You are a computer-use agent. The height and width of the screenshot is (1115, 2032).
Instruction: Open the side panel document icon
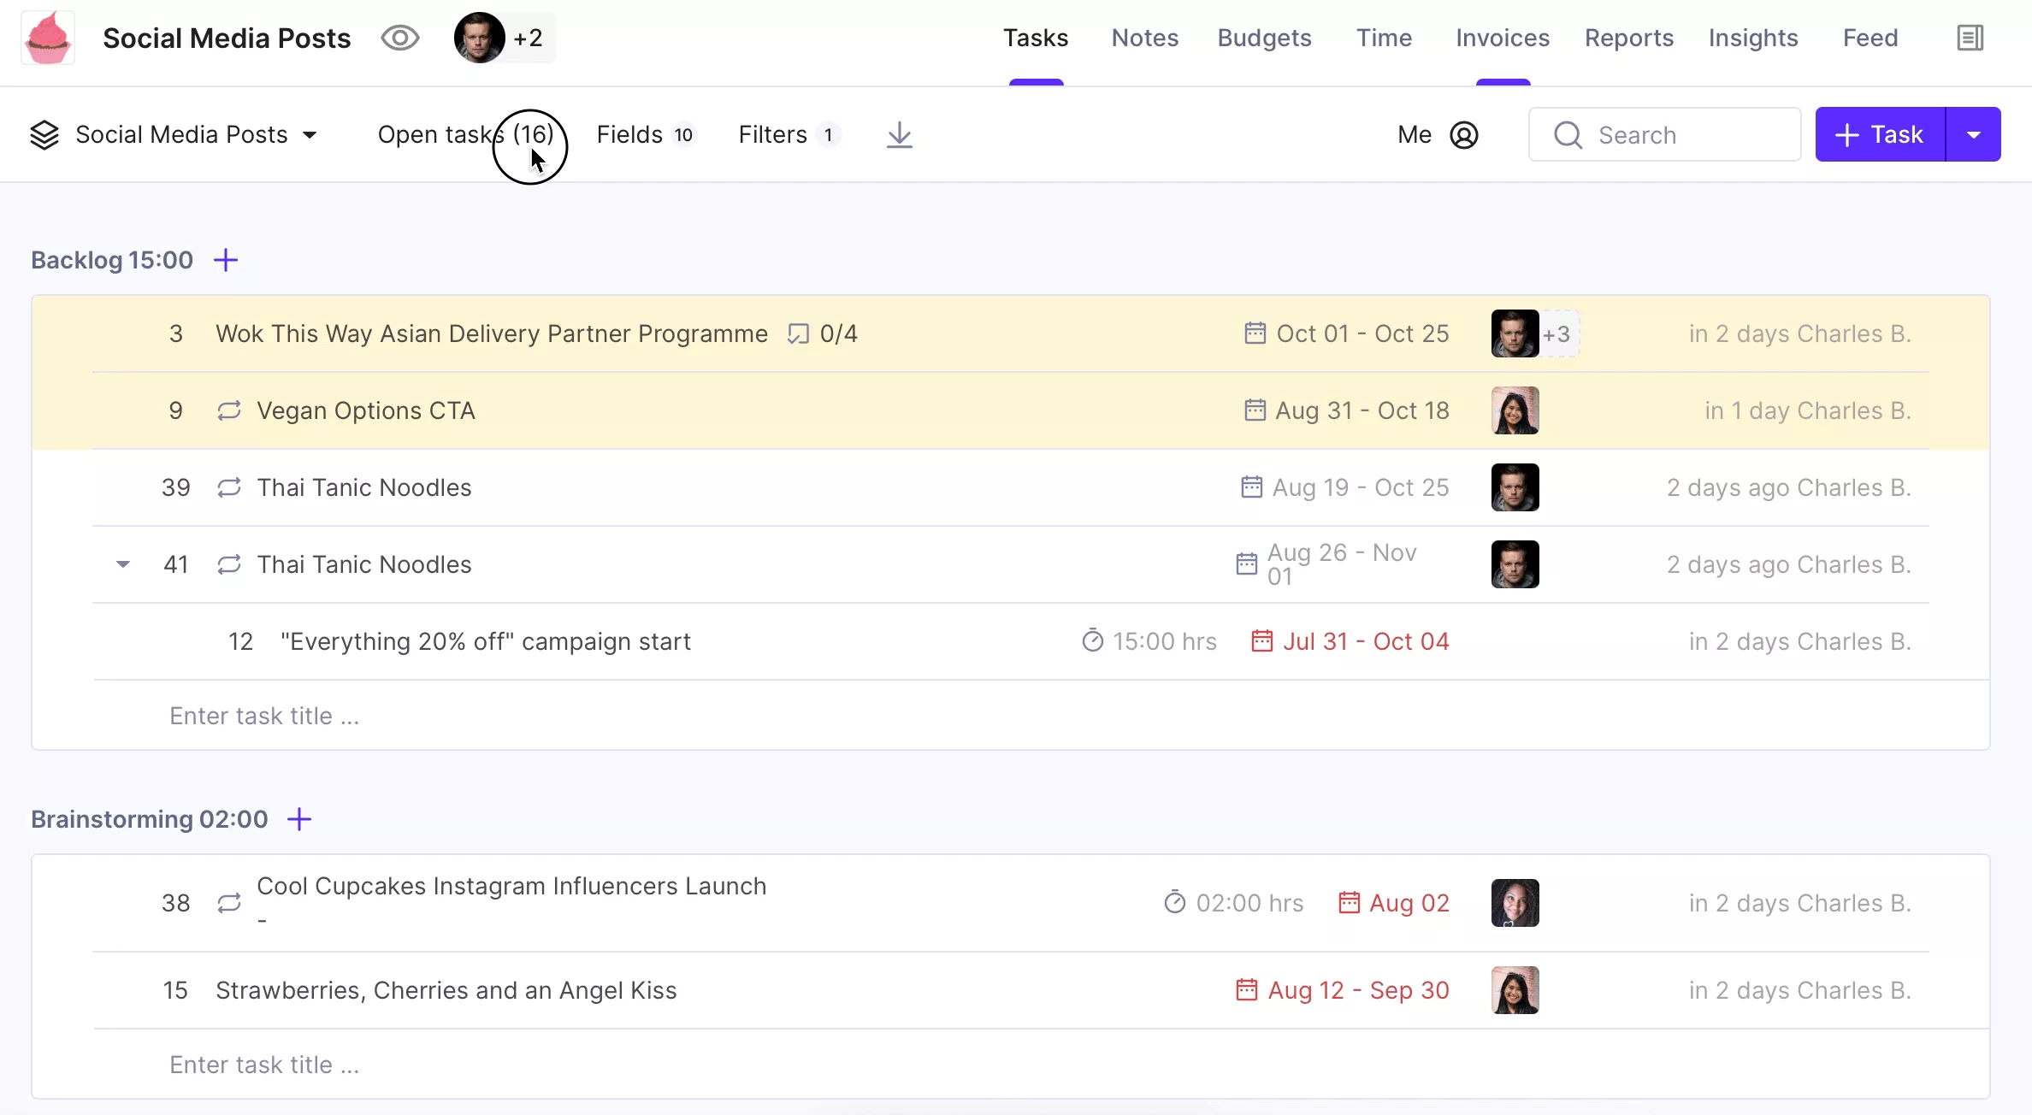(x=1970, y=38)
